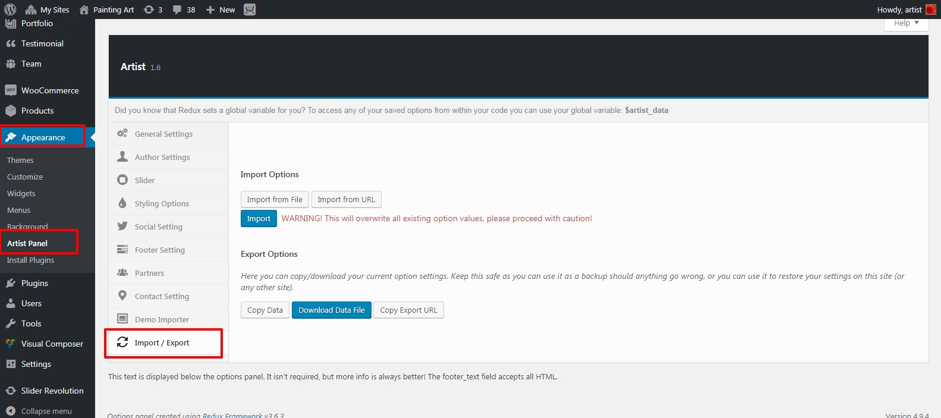Click the overwrite WARNING text
Screen dimensions: 941x418
[x=437, y=218]
